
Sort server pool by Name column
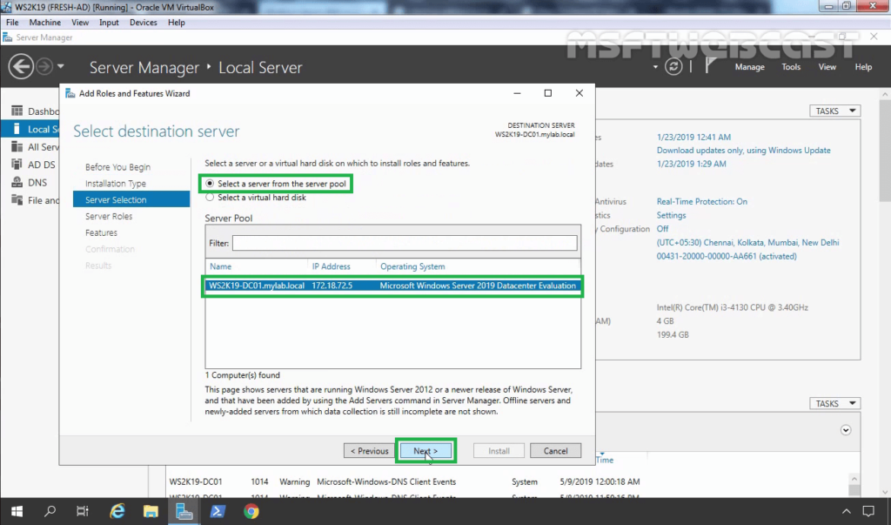coord(220,266)
